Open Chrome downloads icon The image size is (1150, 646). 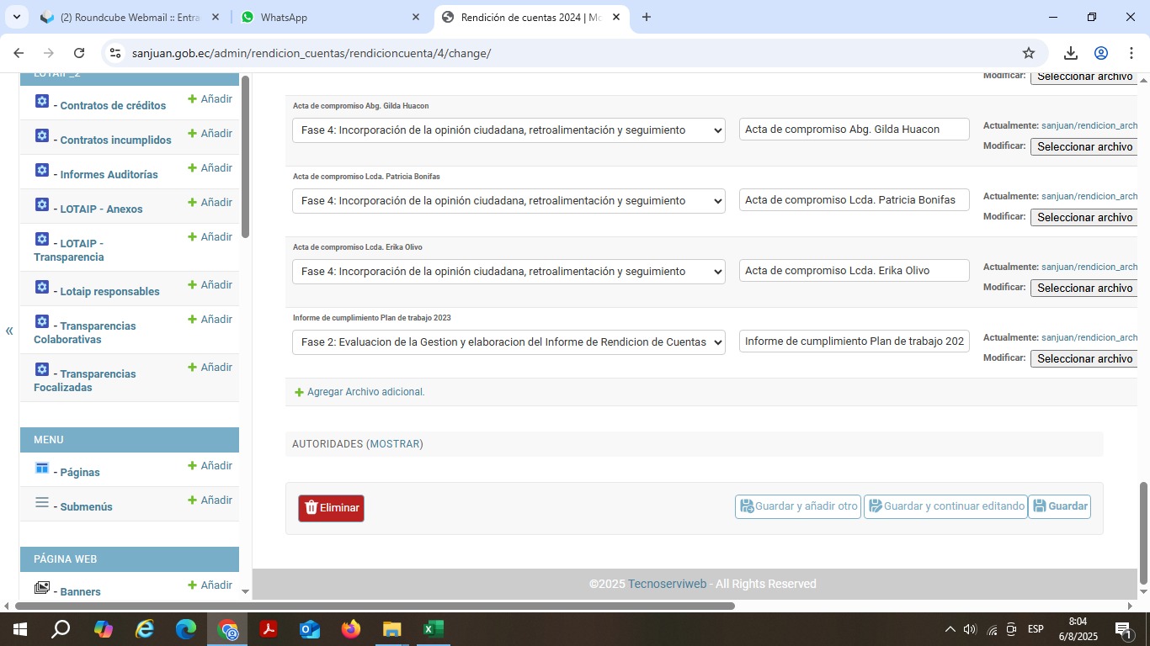click(x=1070, y=53)
